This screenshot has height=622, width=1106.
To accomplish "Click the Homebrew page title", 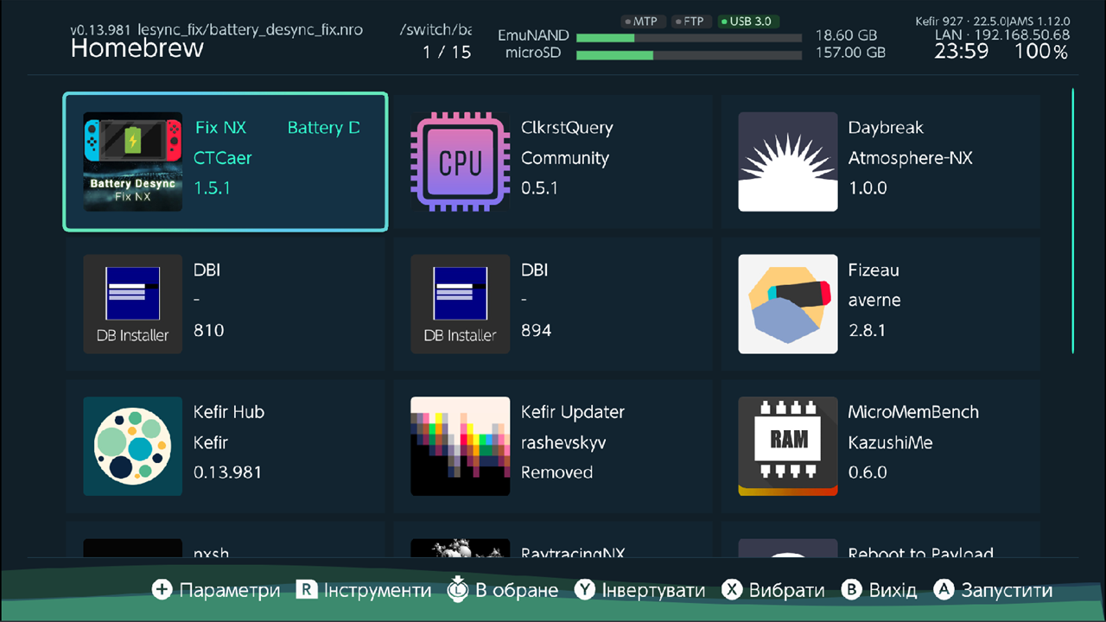I will [137, 48].
